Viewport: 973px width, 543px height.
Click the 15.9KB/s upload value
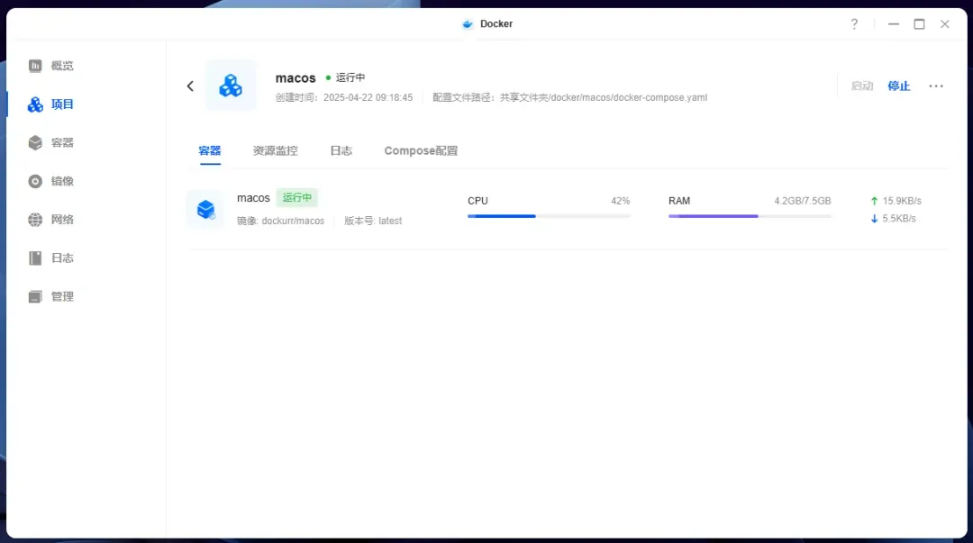click(x=902, y=201)
